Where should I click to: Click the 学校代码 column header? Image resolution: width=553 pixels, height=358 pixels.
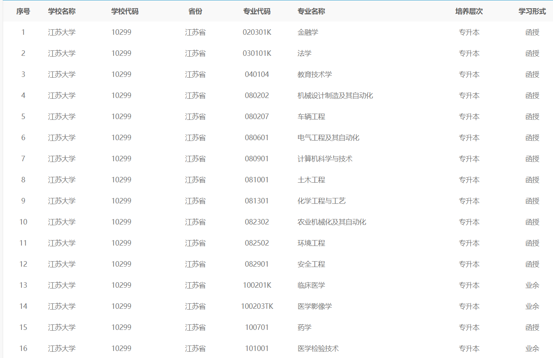point(125,11)
